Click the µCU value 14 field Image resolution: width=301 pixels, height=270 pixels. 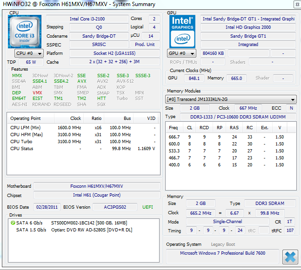(x=151, y=36)
